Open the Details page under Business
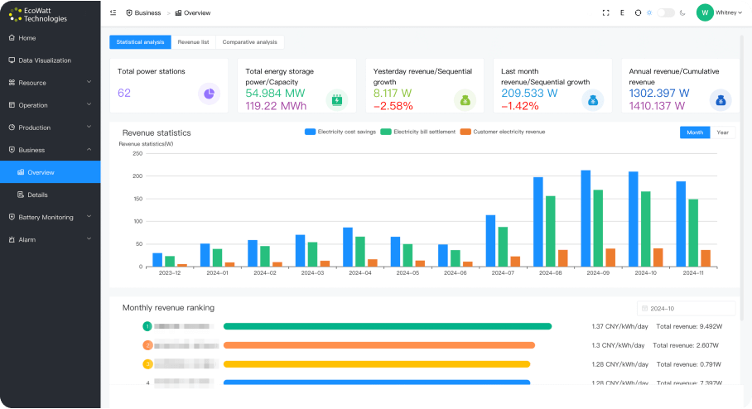The height and width of the screenshot is (409, 752). 37,195
